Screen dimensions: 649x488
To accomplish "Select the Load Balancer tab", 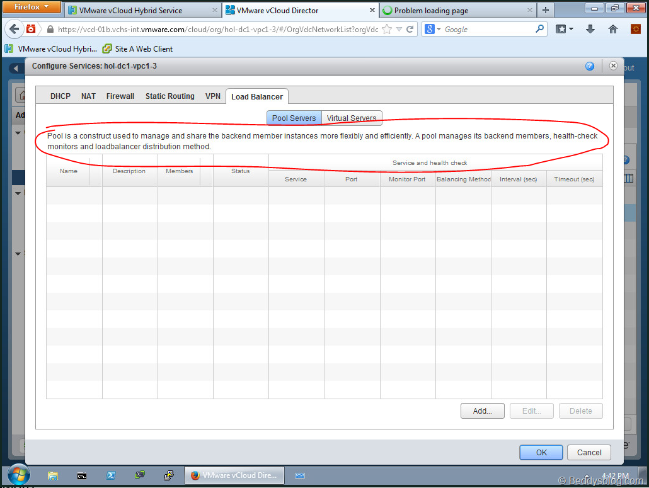I will click(257, 96).
